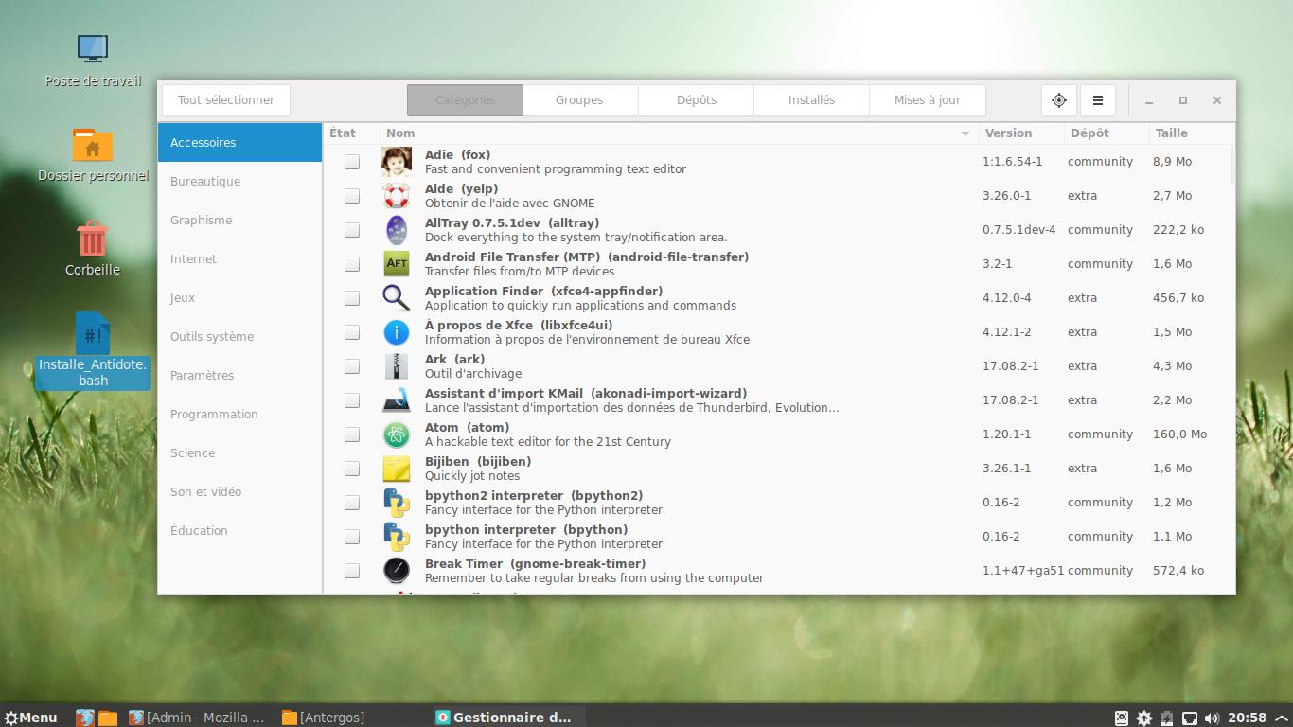Click the Break Timer clock icon
Viewport: 1293px width, 727px height.
click(396, 571)
